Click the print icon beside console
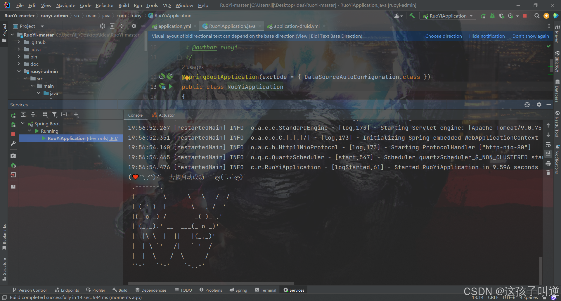This screenshot has width=561, height=301. click(548, 163)
